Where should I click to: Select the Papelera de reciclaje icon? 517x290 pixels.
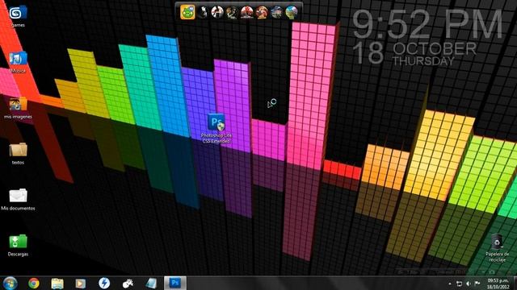click(x=498, y=248)
